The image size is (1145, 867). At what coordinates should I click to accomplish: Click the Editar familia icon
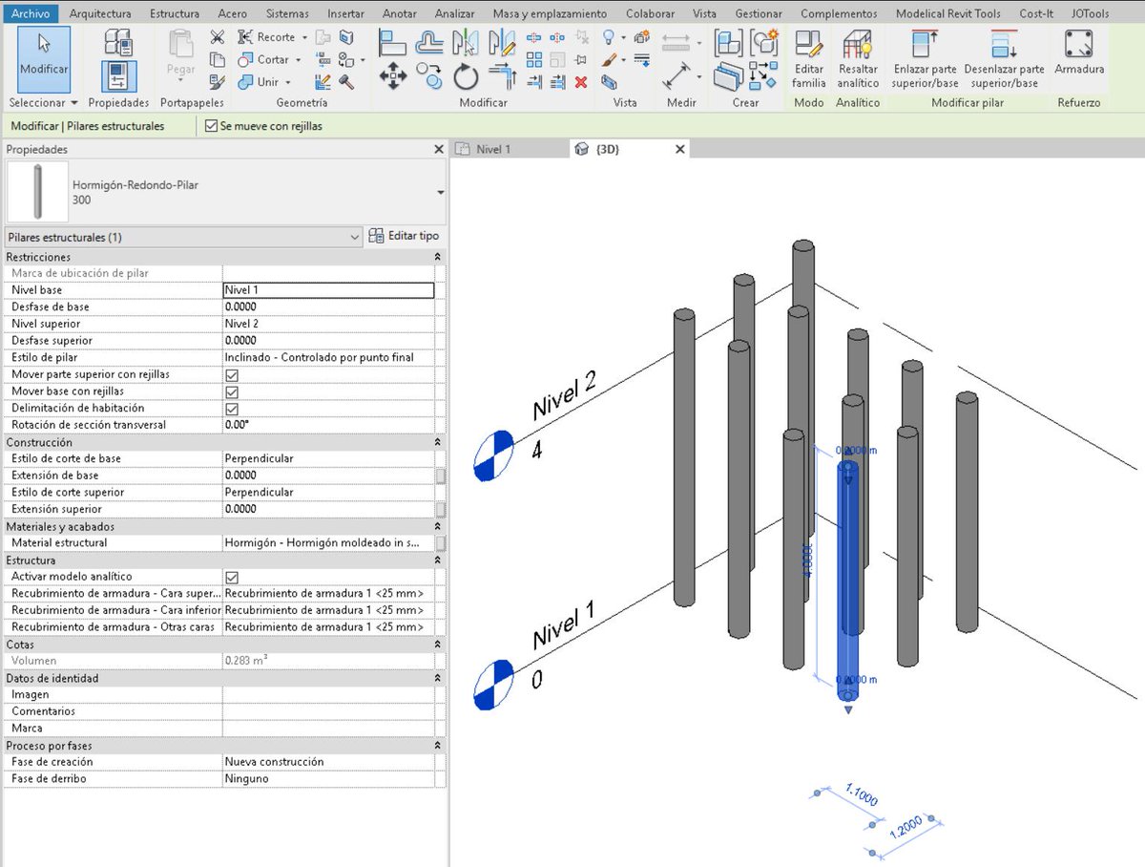click(808, 58)
